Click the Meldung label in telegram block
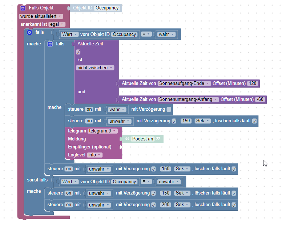 pyautogui.click(x=77, y=139)
